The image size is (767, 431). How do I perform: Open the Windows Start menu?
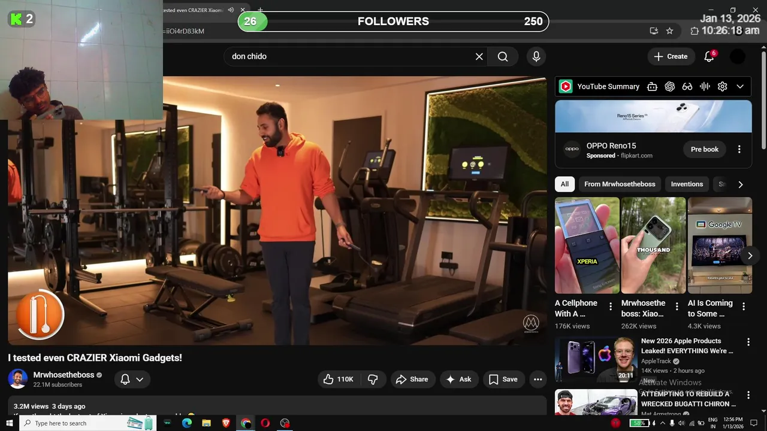click(9, 423)
